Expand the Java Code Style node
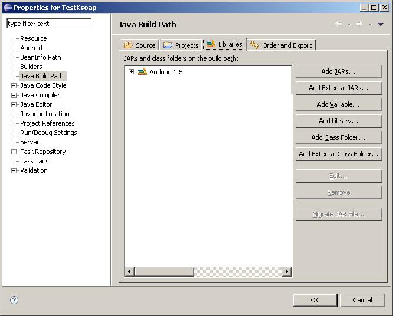 click(14, 85)
